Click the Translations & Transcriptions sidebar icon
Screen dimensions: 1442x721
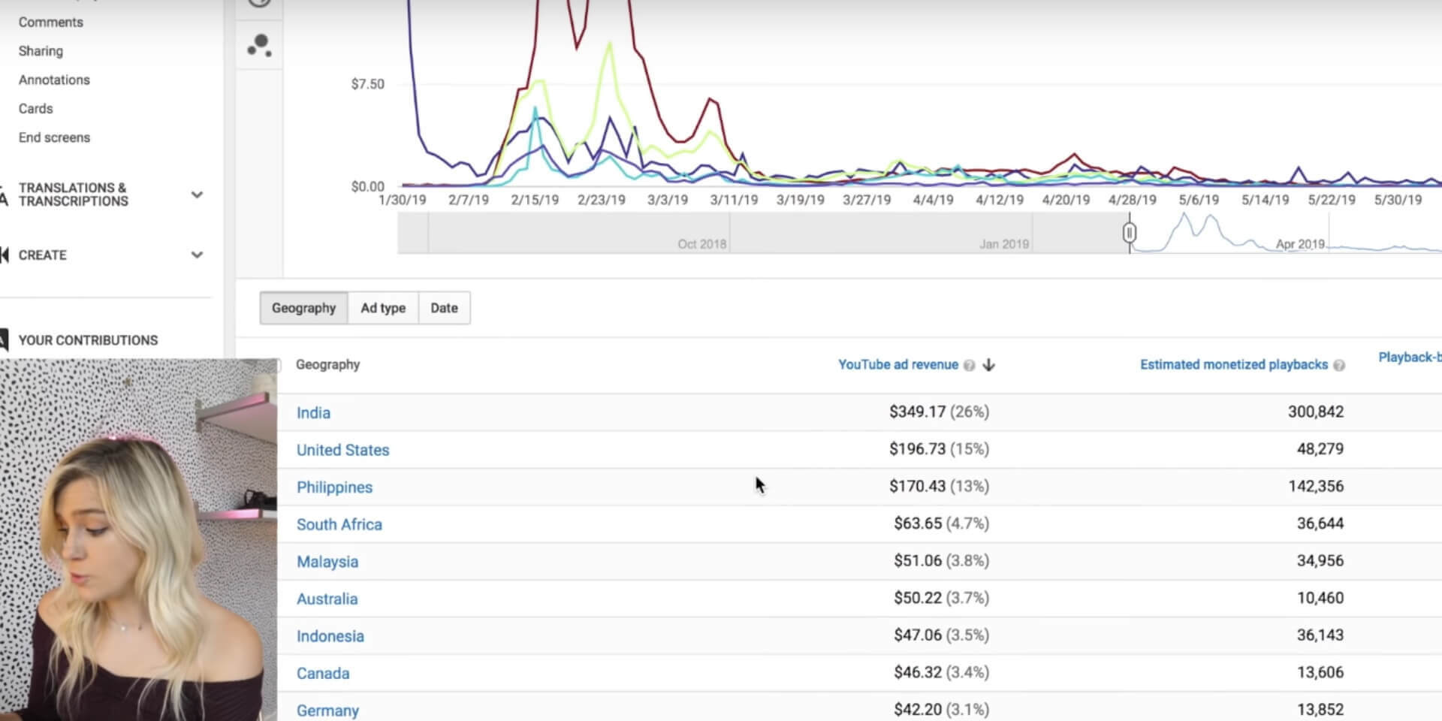pos(5,195)
